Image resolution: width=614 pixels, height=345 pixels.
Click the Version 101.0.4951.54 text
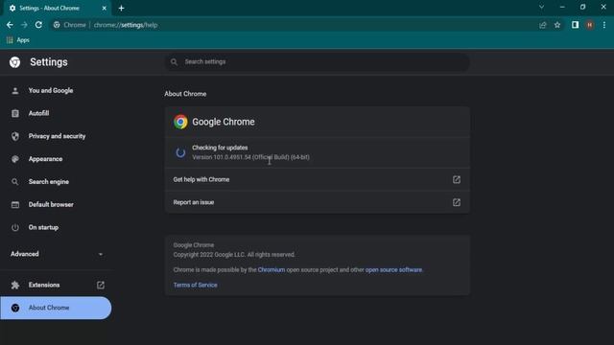250,157
